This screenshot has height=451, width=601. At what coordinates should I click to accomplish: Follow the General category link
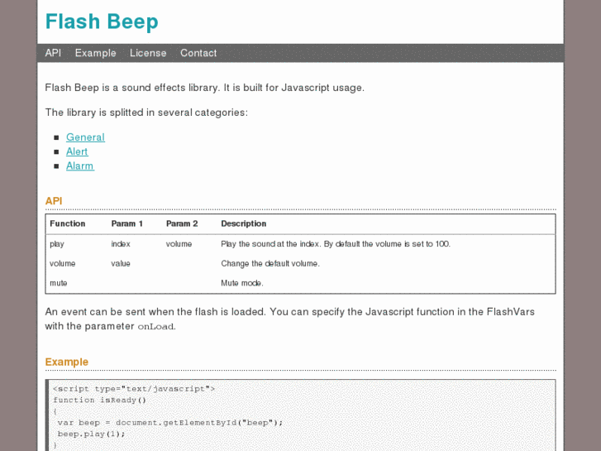coord(85,137)
